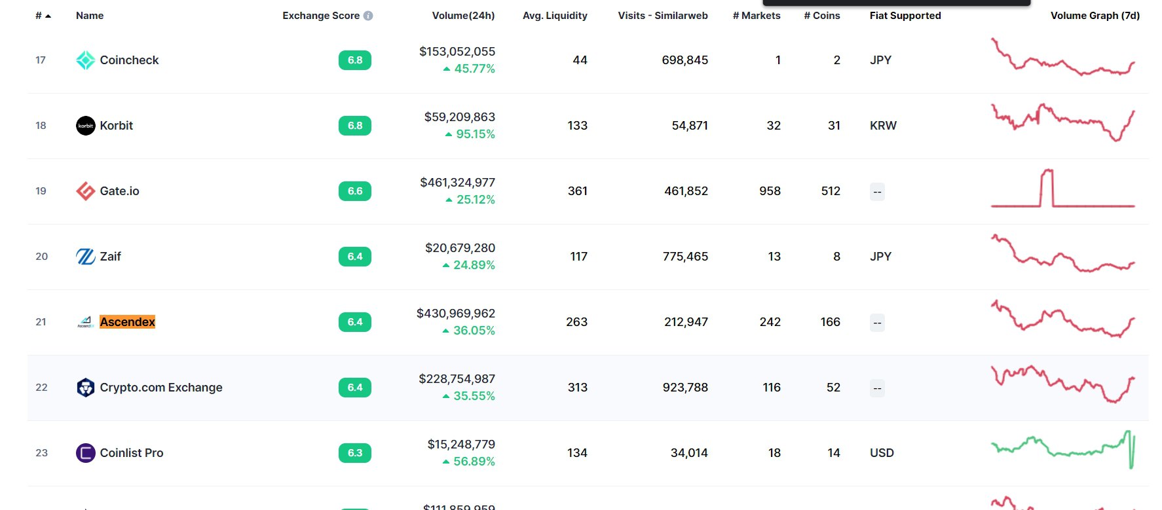Click the Coinlist Pro logo icon

[86, 453]
